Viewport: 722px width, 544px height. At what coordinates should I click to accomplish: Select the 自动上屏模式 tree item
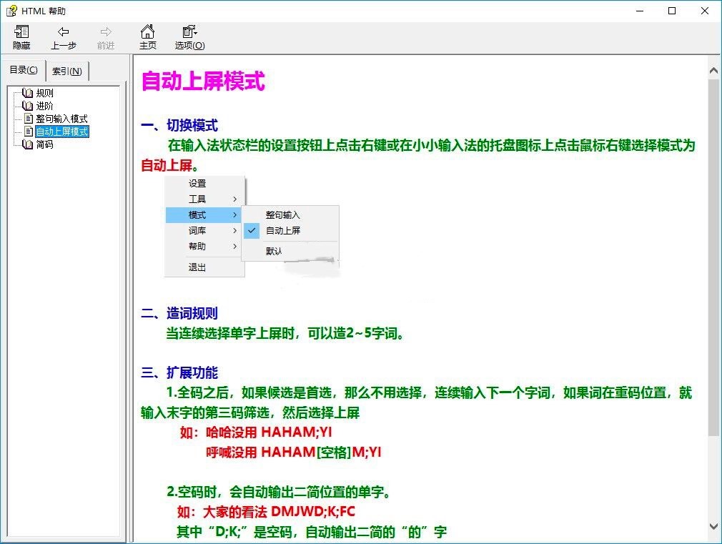pyautogui.click(x=62, y=132)
